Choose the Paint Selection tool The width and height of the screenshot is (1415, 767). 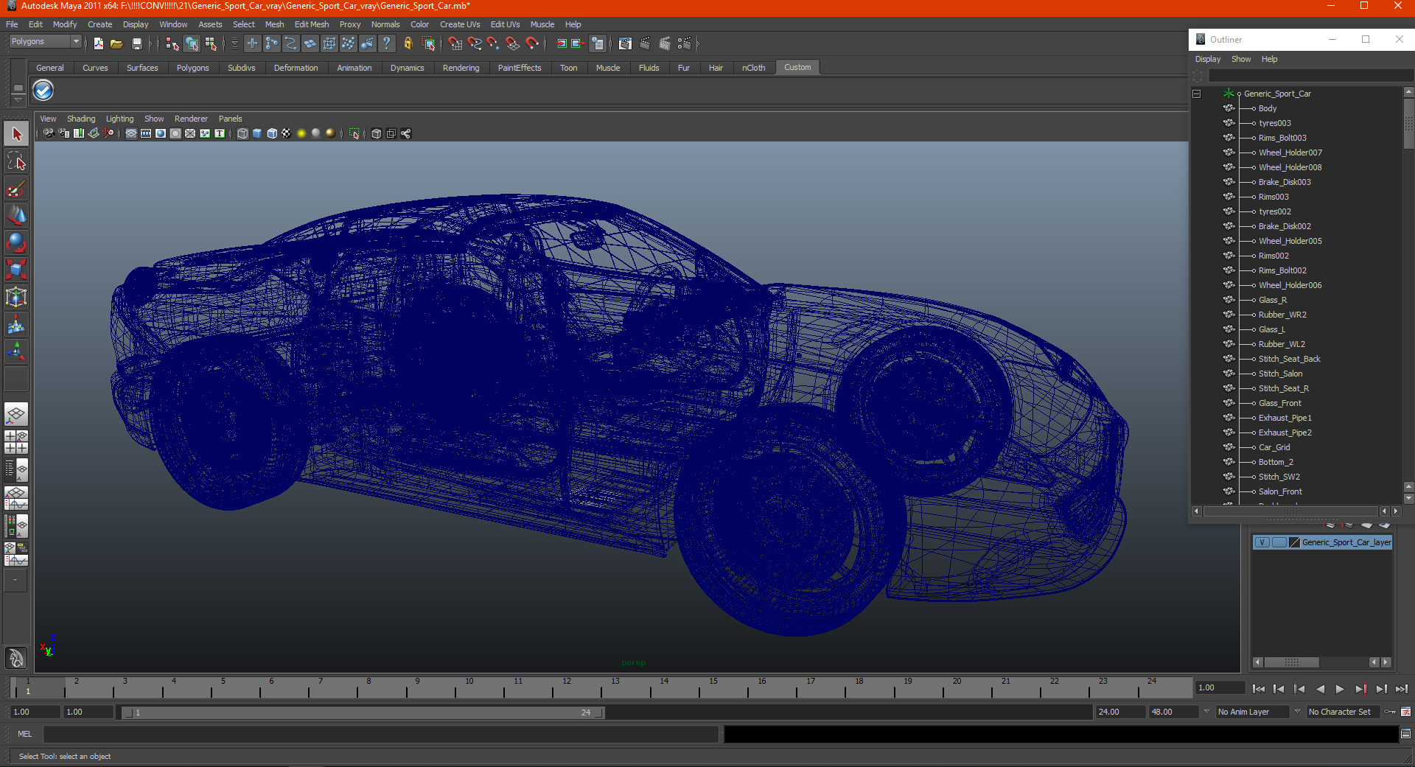tap(16, 189)
